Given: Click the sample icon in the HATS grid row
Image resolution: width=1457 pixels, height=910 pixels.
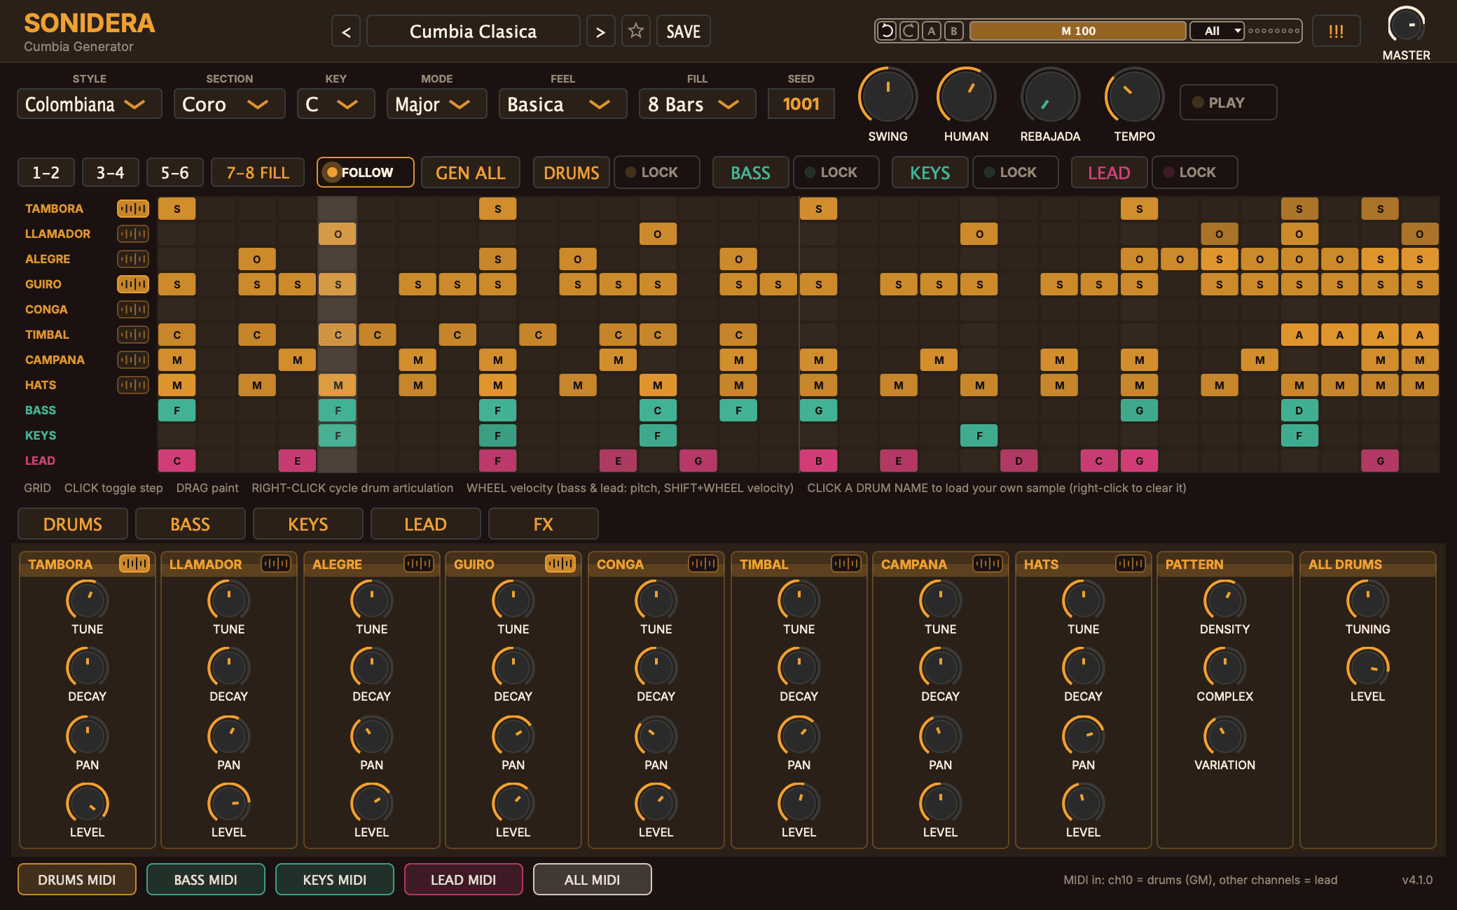Looking at the screenshot, I should coord(133,385).
